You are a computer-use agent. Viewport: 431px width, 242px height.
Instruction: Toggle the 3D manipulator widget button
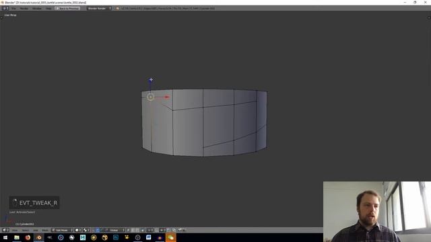(93, 230)
